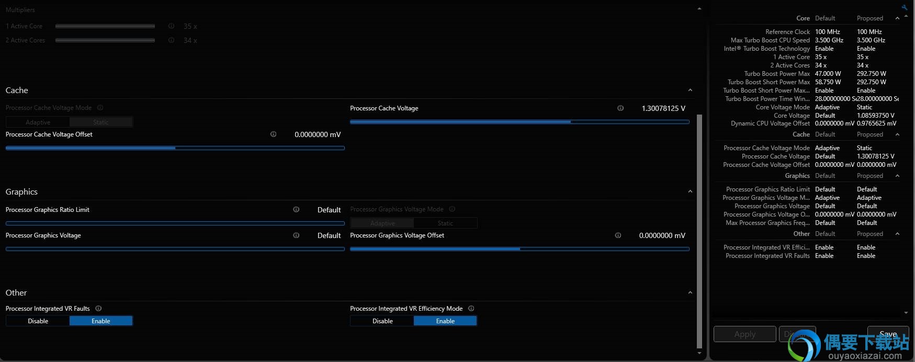Click info icon for Processor Cache Voltage Offset
Image resolution: width=915 pixels, height=362 pixels.
click(x=273, y=134)
